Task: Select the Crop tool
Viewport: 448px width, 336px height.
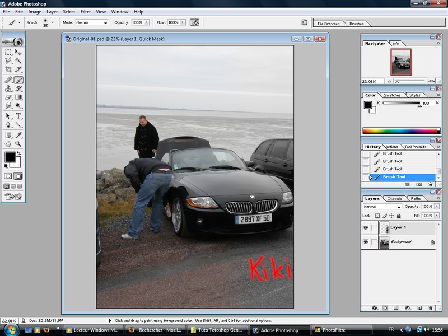Action: [x=8, y=69]
